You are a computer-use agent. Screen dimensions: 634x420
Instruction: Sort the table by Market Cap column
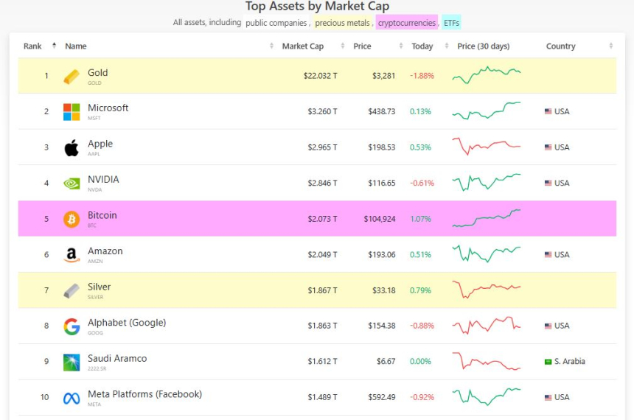pos(302,46)
